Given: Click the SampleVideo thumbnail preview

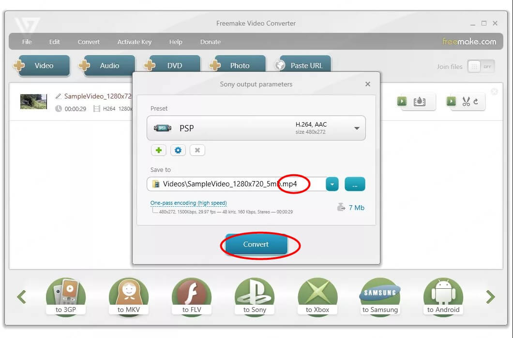Looking at the screenshot, I should point(33,101).
